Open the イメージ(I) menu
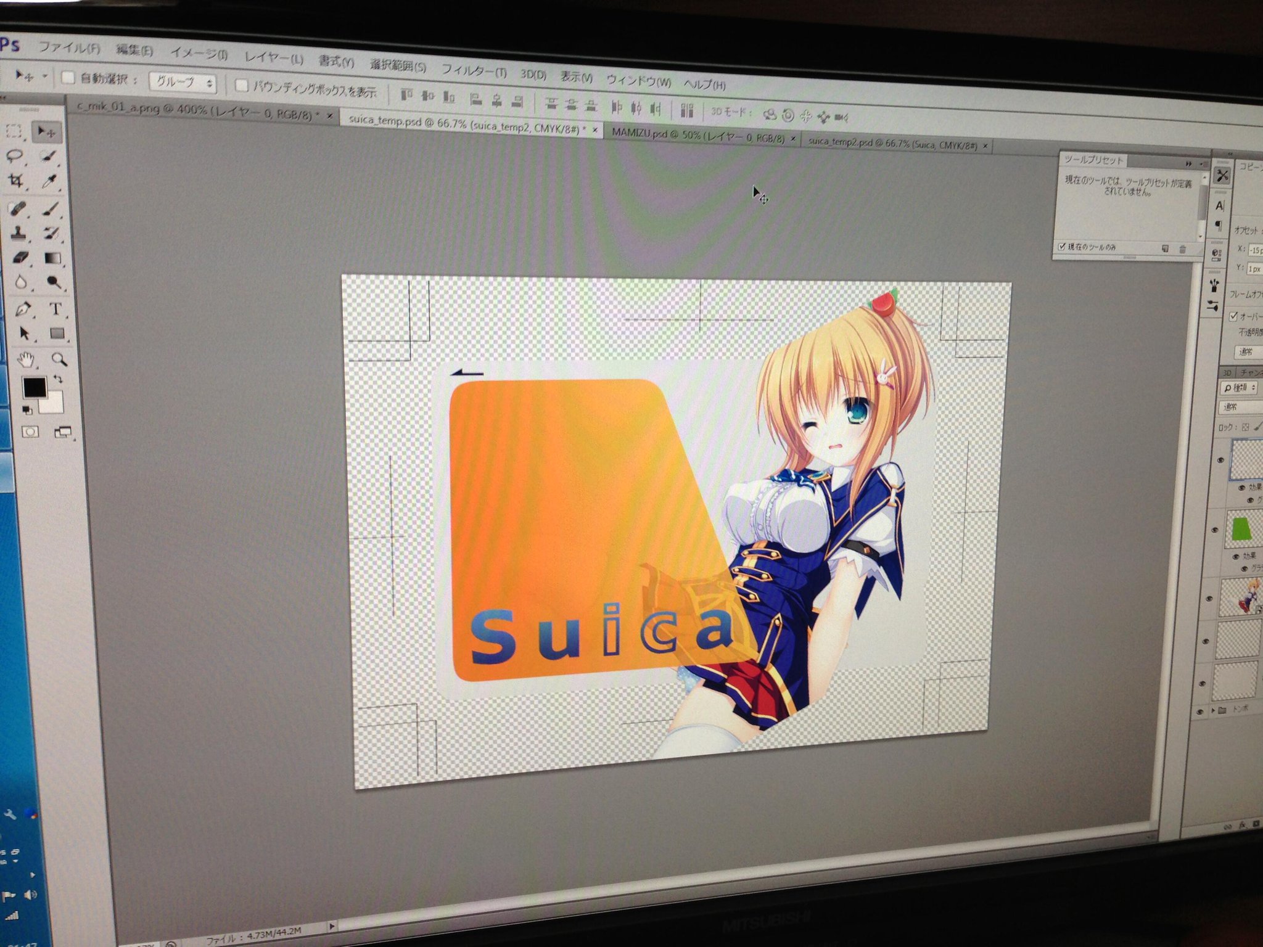The height and width of the screenshot is (947, 1263). click(199, 55)
